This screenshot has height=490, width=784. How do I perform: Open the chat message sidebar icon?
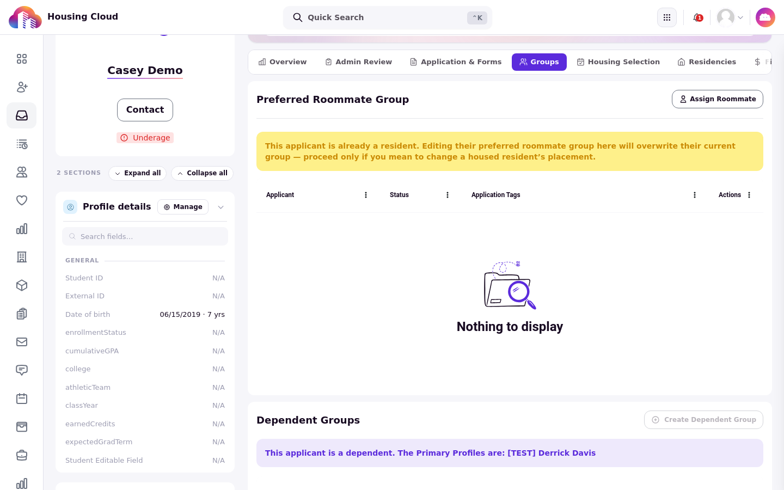22,370
